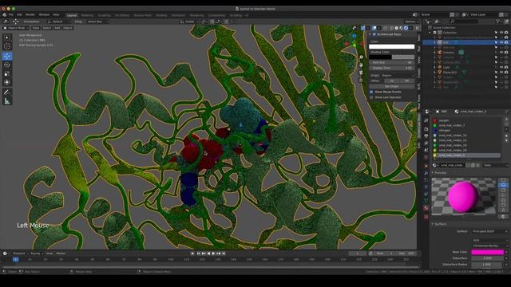Switch viewport to Solid shading mode
511x287 pixels.
pyautogui.click(x=397, y=28)
